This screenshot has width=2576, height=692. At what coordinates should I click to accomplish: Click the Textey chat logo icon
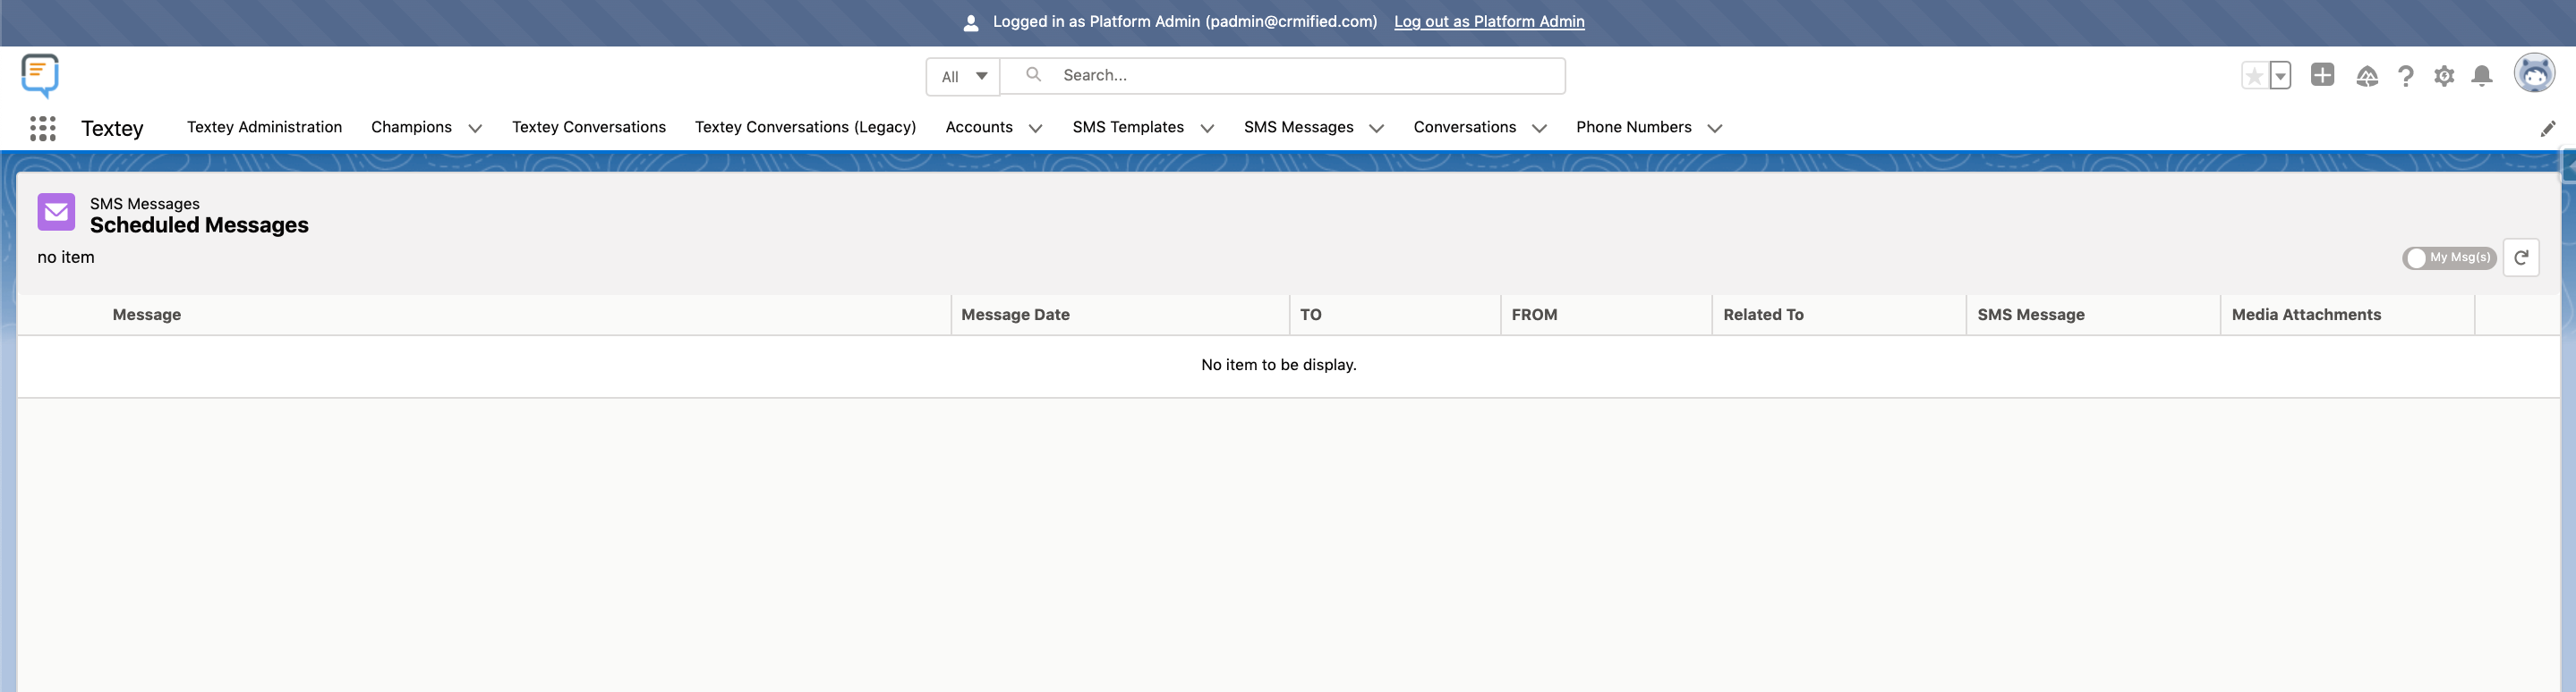point(40,76)
